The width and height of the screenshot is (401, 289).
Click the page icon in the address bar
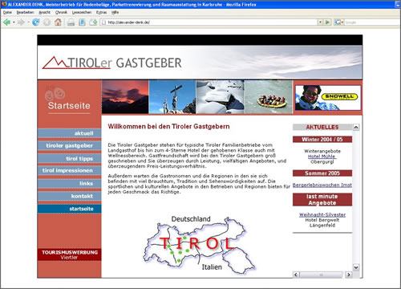[103, 22]
